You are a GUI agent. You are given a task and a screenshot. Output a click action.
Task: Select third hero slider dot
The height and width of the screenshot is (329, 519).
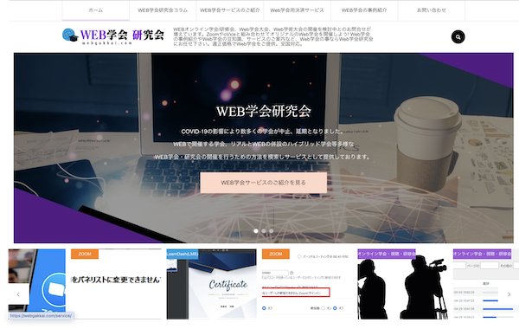coord(271,231)
